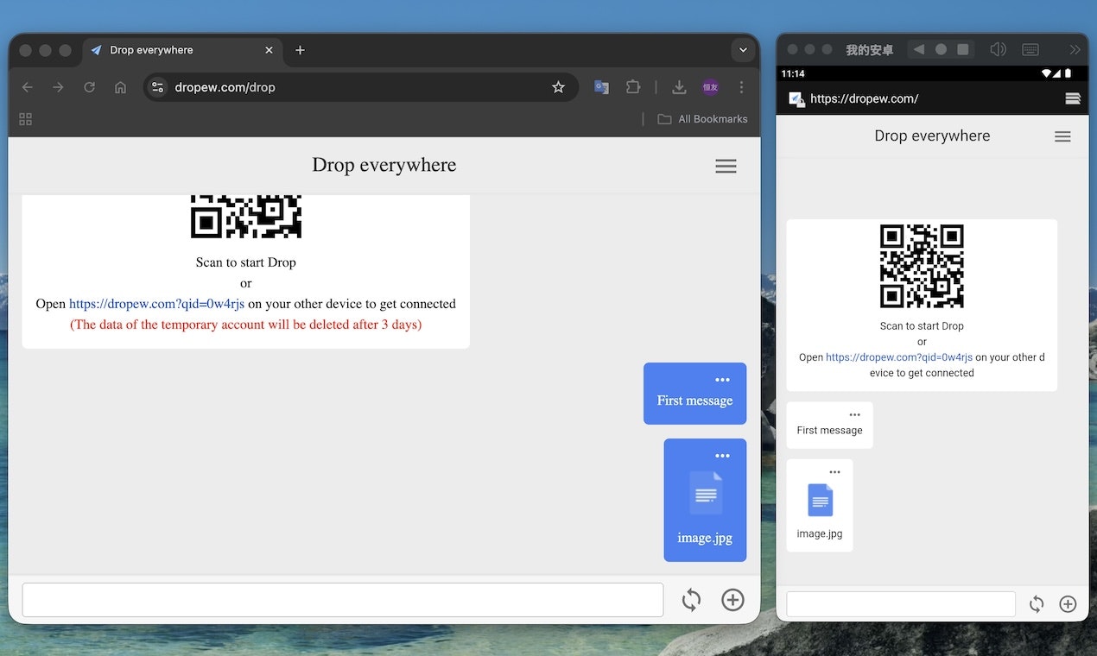1097x656 pixels.
Task: Click the sync icon in the phone emulator
Action: (1036, 604)
